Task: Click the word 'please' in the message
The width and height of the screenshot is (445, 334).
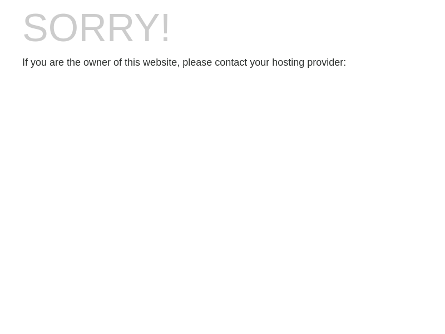Action: (197, 63)
